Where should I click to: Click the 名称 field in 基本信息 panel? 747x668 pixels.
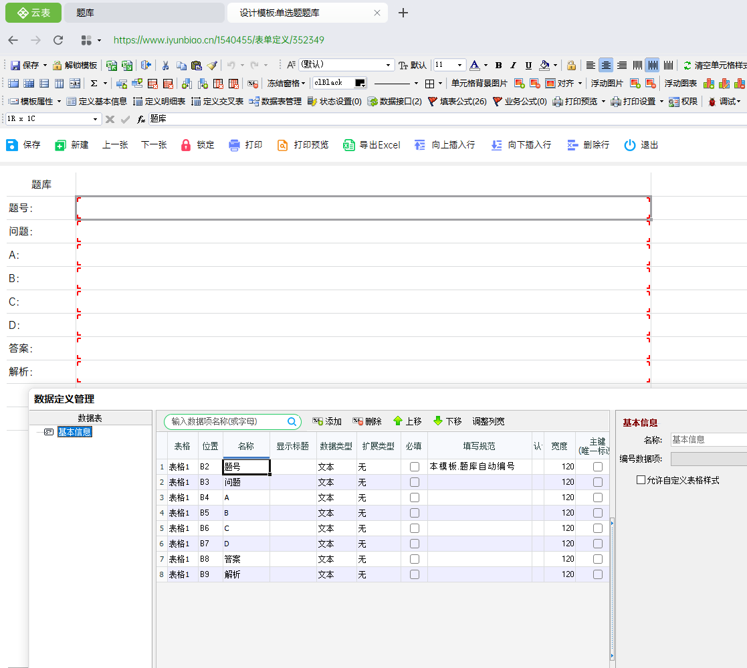tap(708, 439)
